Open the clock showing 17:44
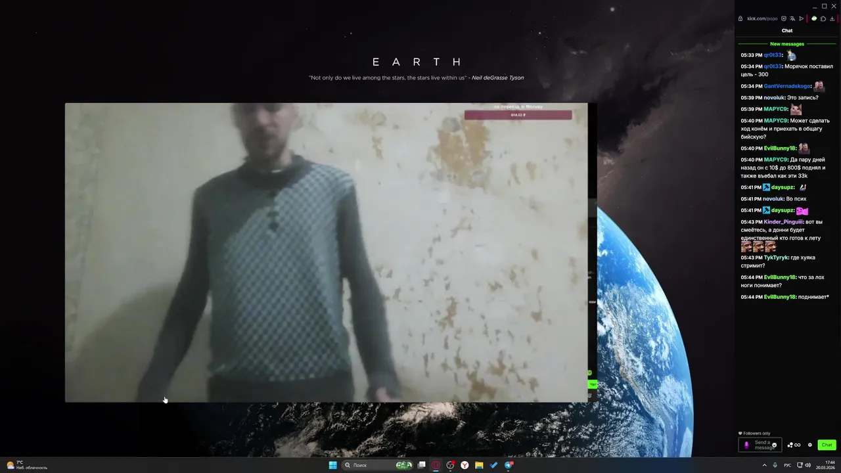This screenshot has width=841, height=473. [825, 465]
